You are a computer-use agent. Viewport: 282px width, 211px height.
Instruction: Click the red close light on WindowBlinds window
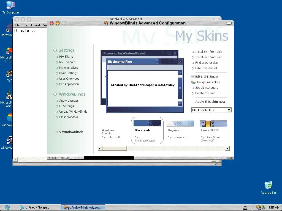tap(51, 23)
